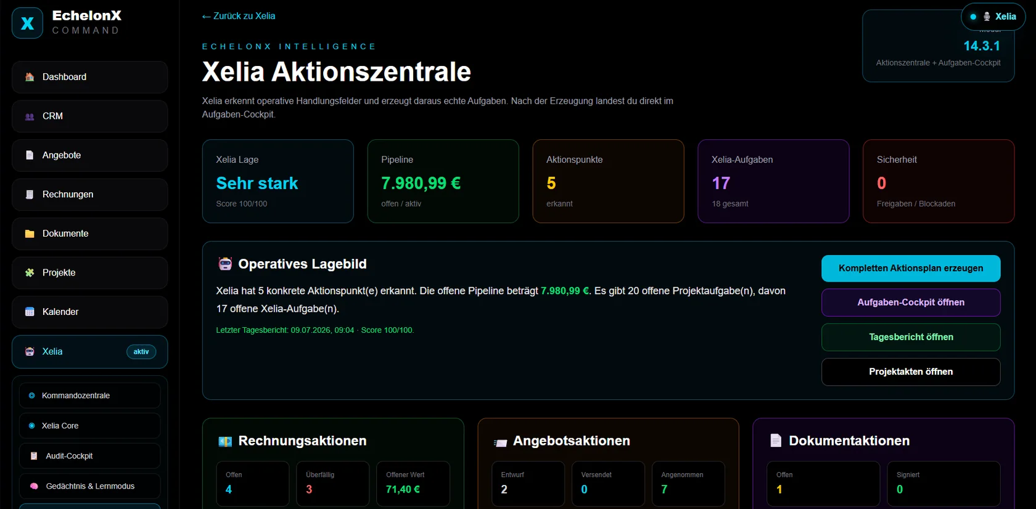Open the Xelia Core submenu entry
This screenshot has height=509, width=1036.
90,426
